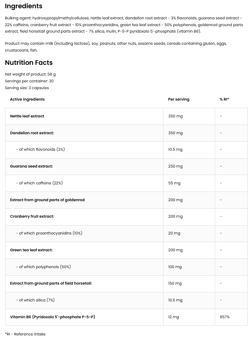This screenshot has width=252, height=339.
Task: Click the RI - Reference intake footnote
Action: tap(25, 334)
